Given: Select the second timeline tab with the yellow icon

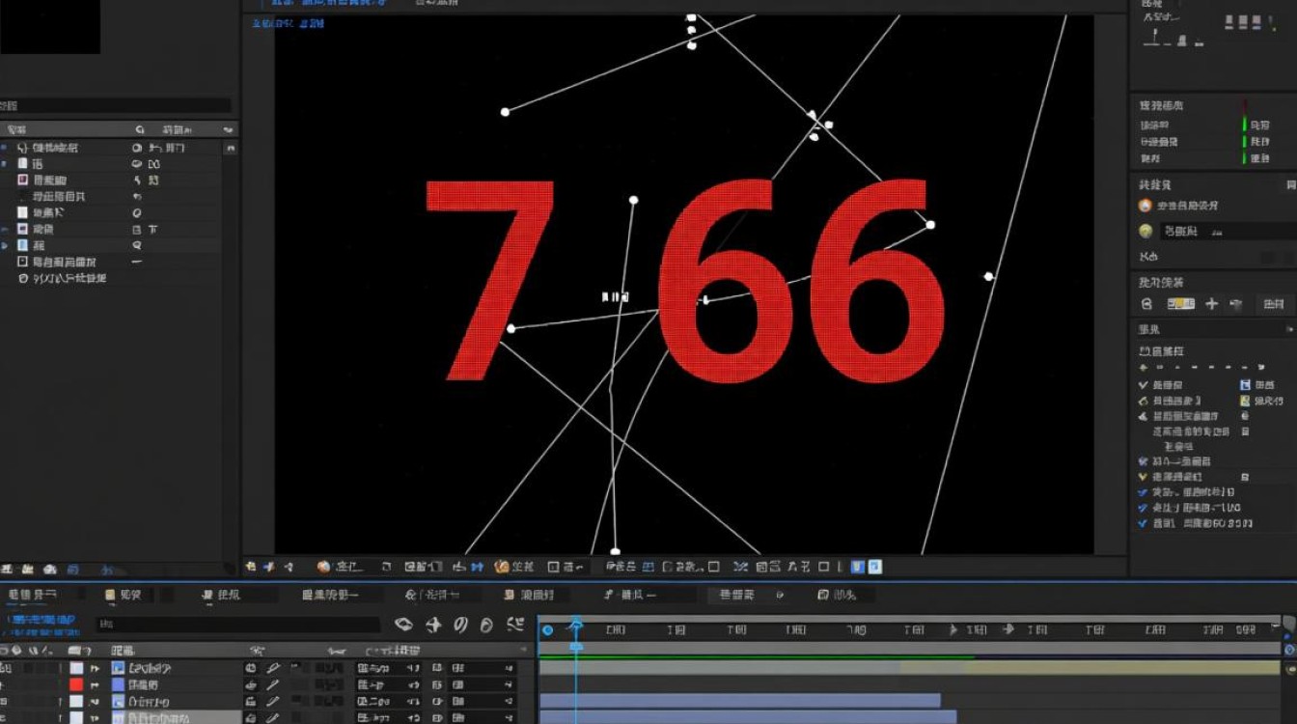Looking at the screenshot, I should pos(124,595).
